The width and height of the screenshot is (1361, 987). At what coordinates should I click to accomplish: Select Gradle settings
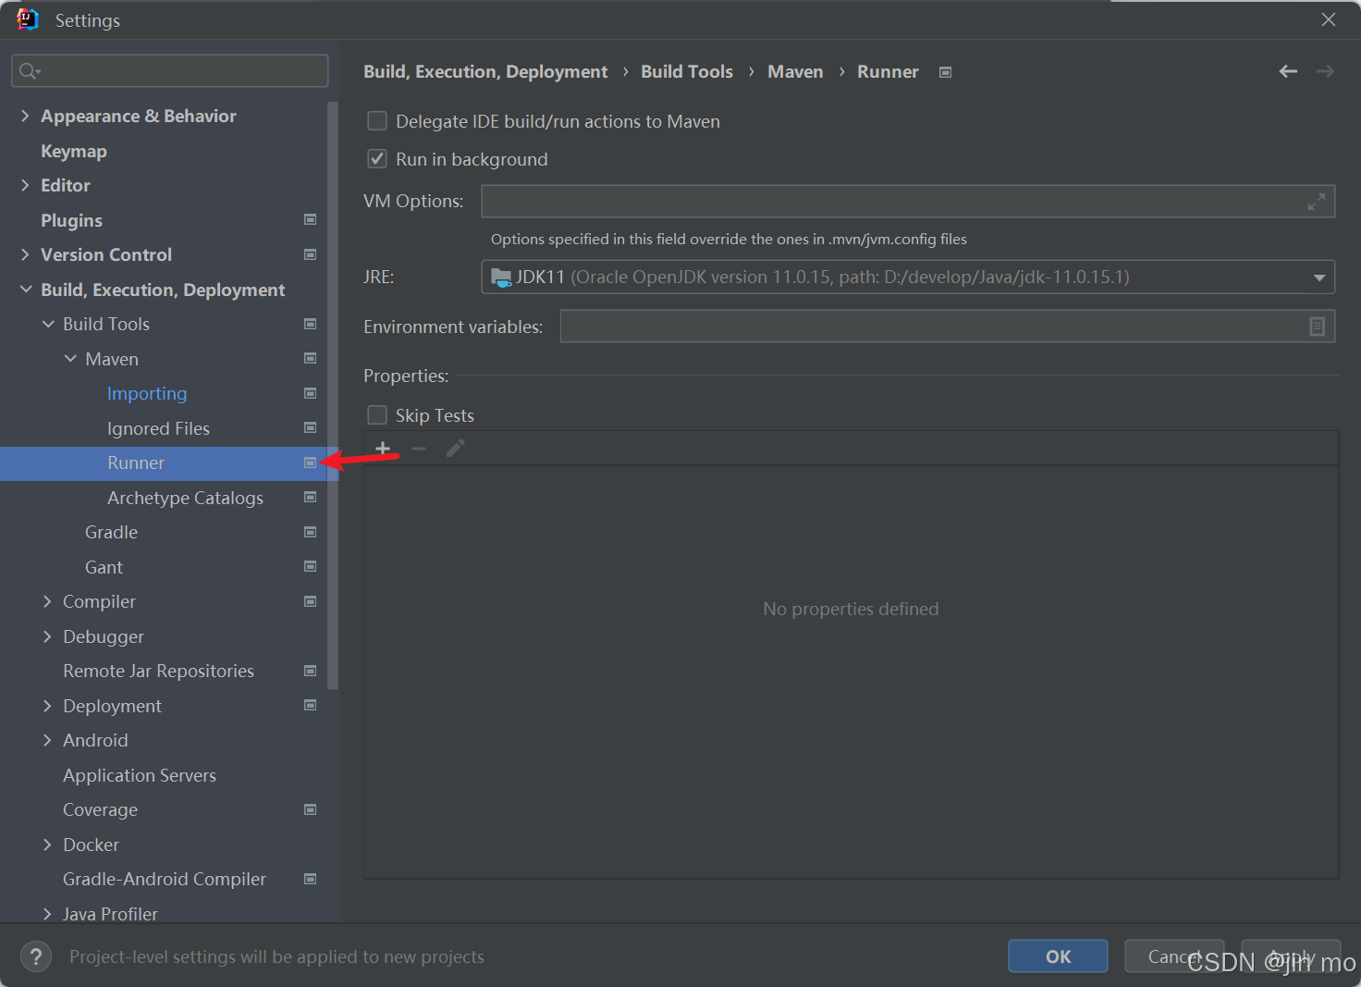(111, 532)
